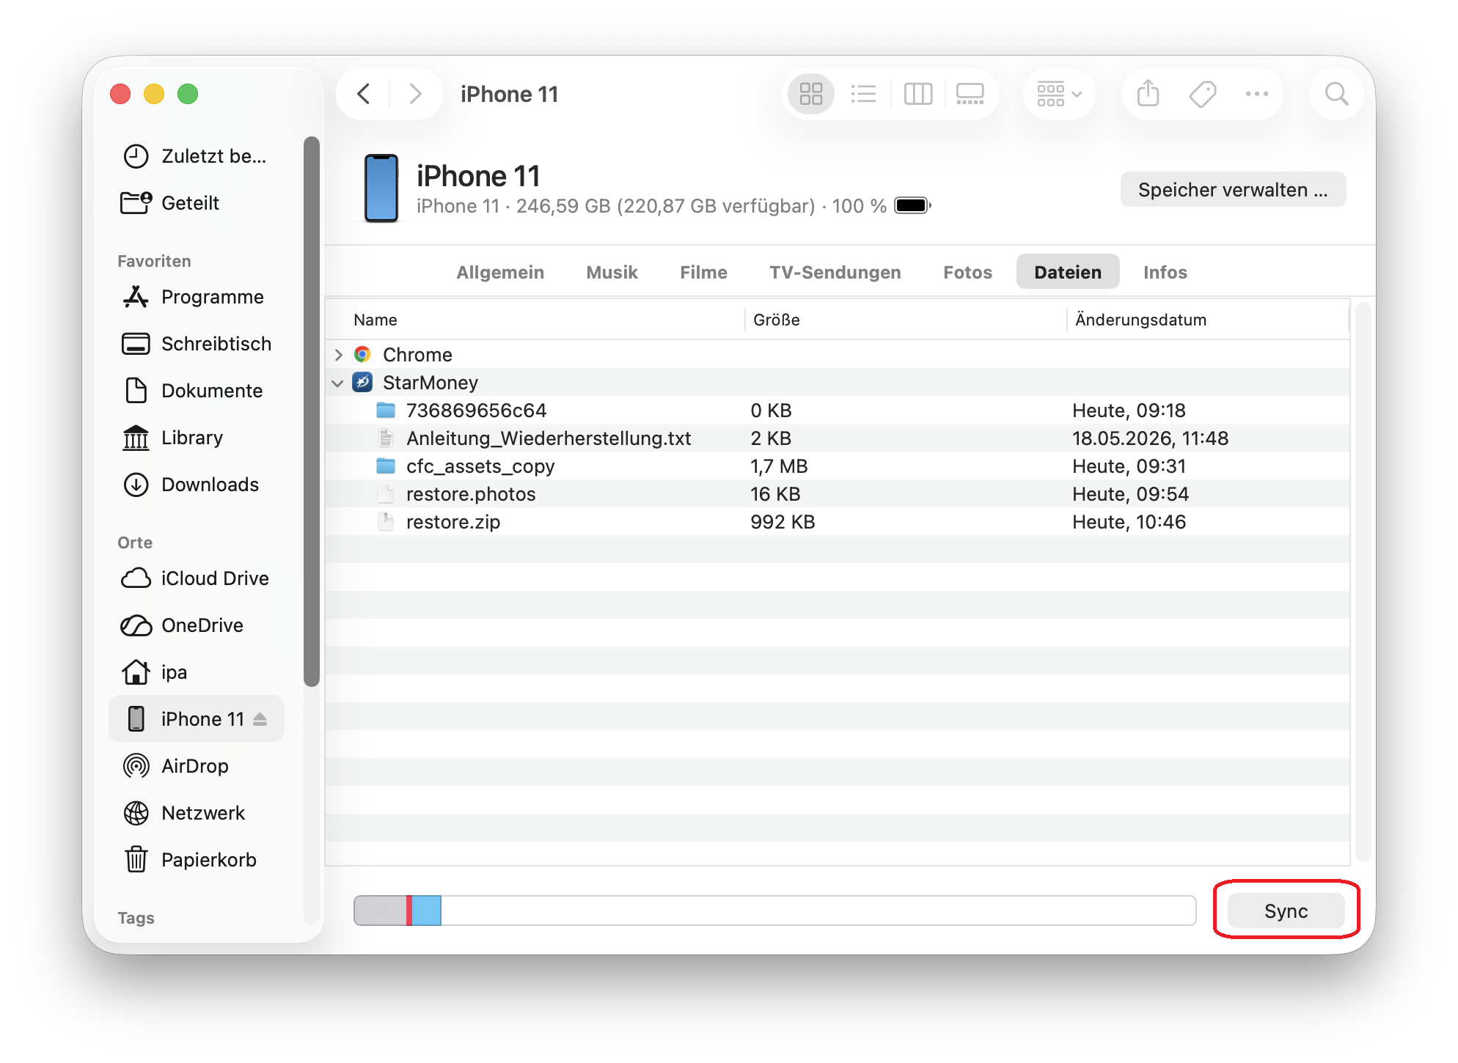This screenshot has height=1063, width=1458.
Task: Open the more actions ellipsis menu
Action: pos(1257,94)
